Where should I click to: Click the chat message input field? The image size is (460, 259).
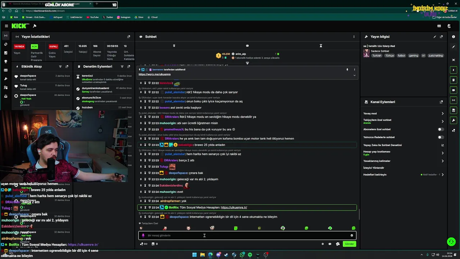[x=247, y=235]
